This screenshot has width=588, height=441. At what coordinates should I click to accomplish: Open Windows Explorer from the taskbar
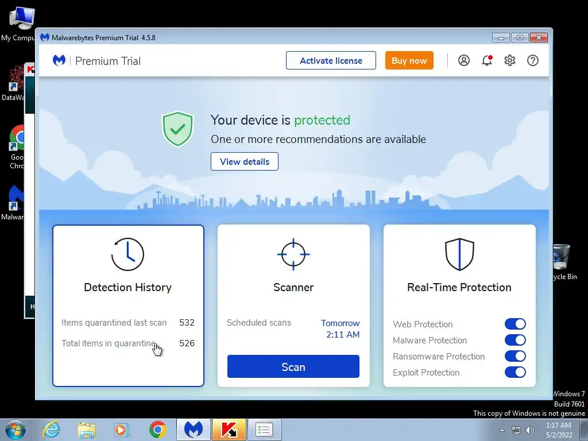tap(86, 430)
